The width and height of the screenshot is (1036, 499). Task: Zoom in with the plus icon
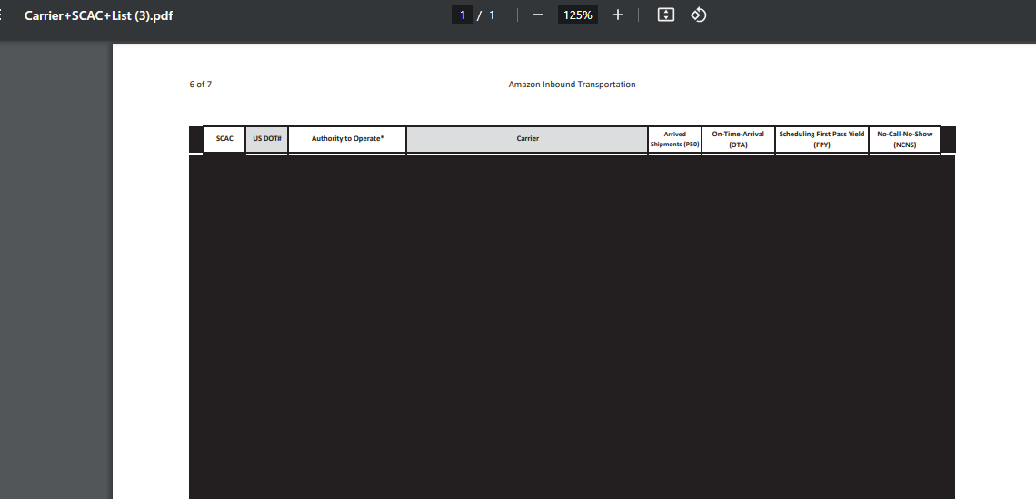(617, 15)
